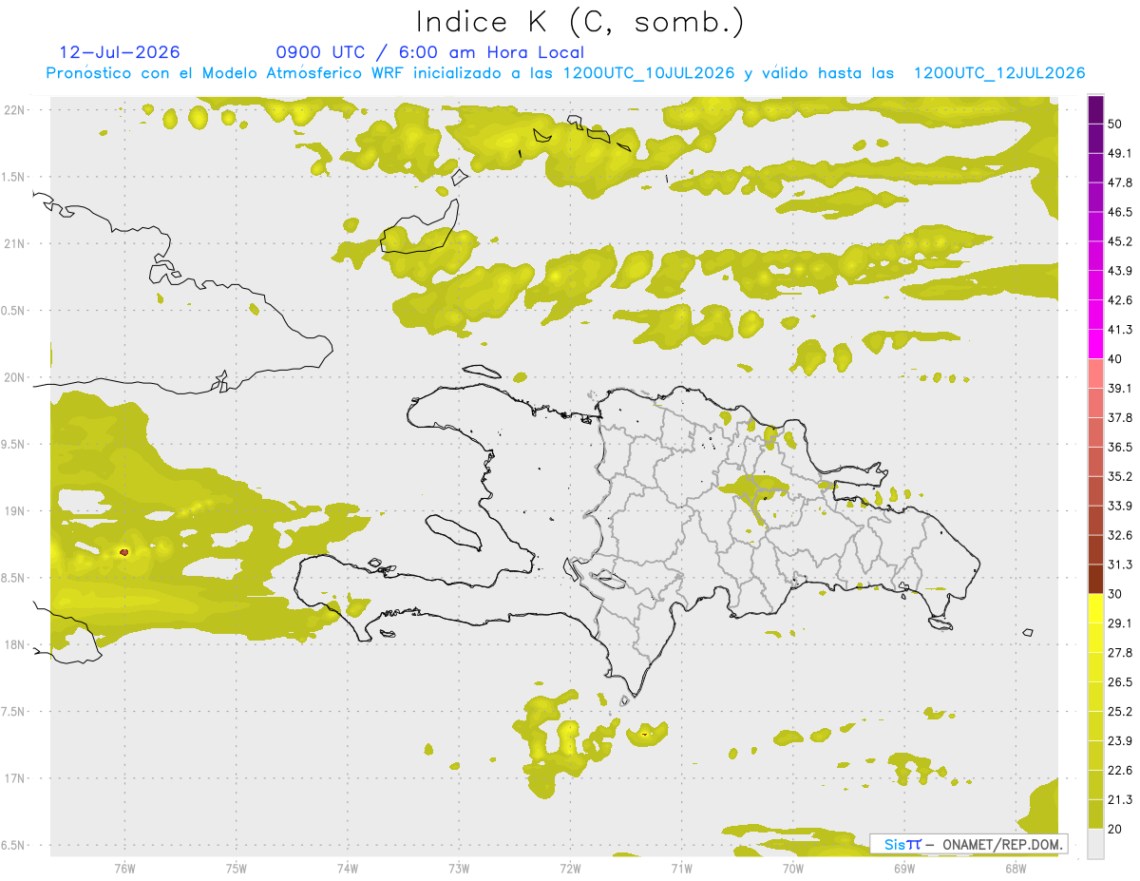Click the 'SisTT - ONAMET/REP.DOM.' credit box
Image resolution: width=1140 pixels, height=881 pixels.
click(969, 844)
